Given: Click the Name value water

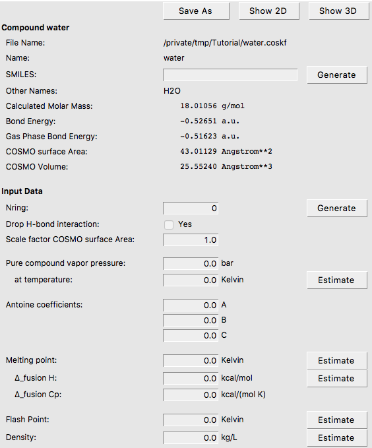Looking at the screenshot, I should click(x=173, y=58).
